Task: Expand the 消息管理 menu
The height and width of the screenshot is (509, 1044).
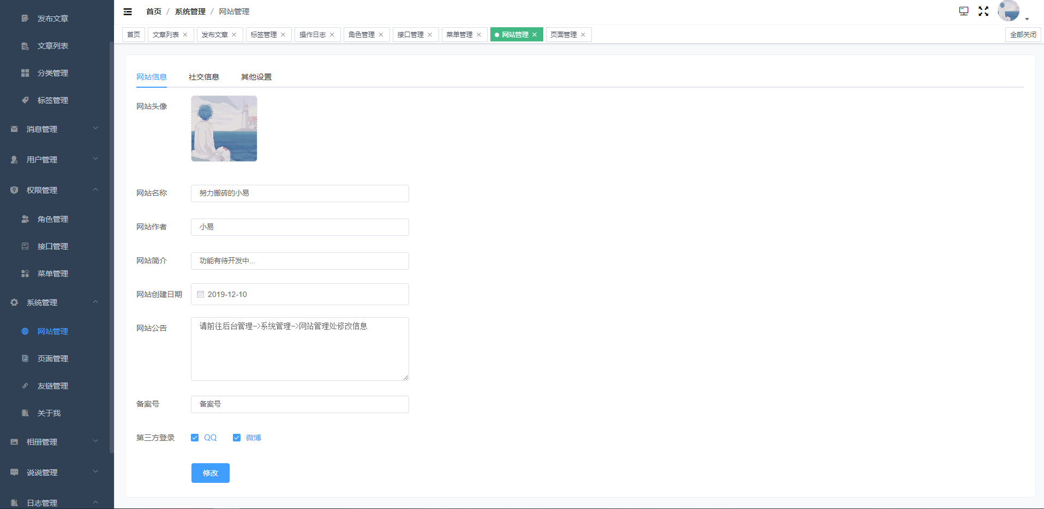Action: (55, 129)
